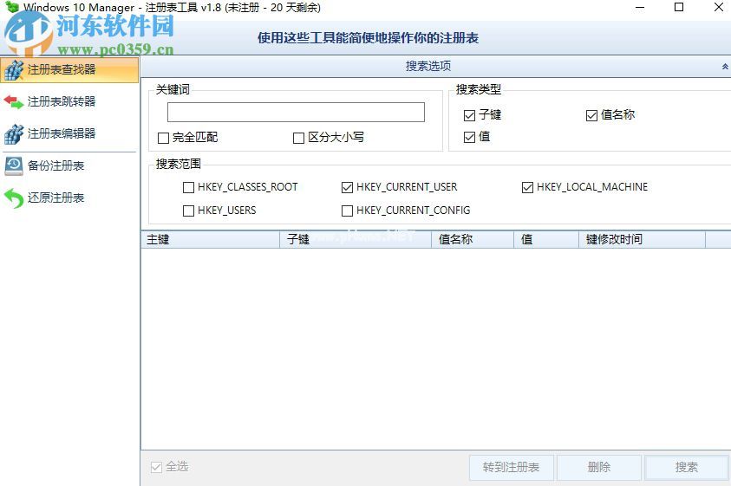Select 备份注册表 in sidebar
The height and width of the screenshot is (486, 731).
pyautogui.click(x=69, y=165)
